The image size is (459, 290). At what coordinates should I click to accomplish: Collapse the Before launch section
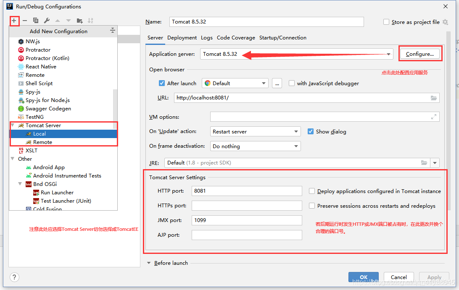[149, 263]
